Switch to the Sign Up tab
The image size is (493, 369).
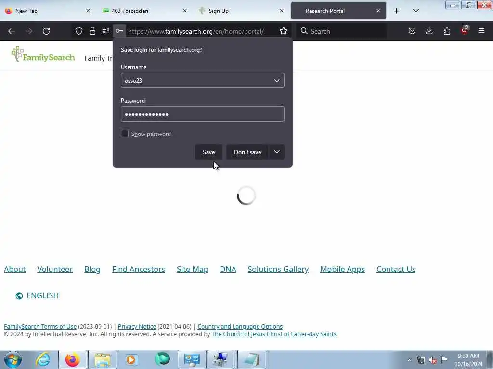pos(242,11)
